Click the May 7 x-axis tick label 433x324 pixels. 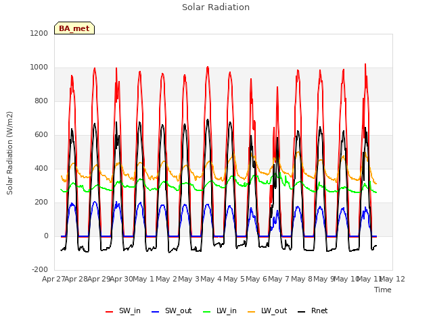pos(279,279)
